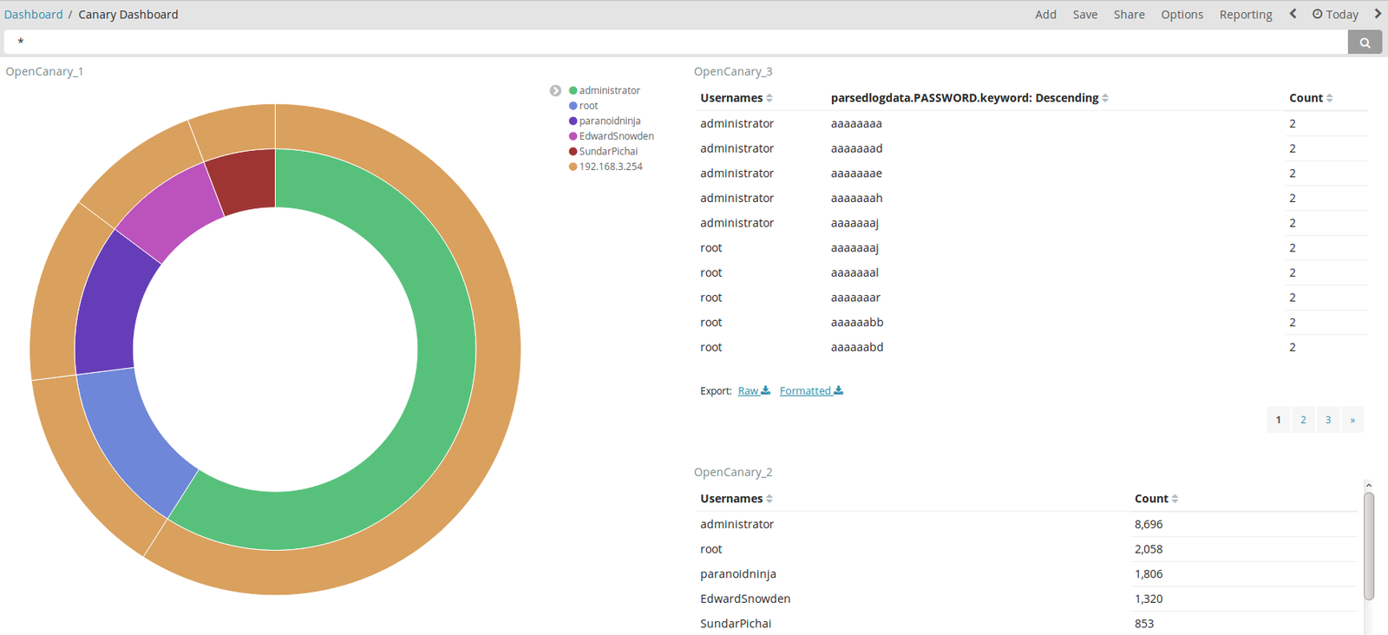Click Raw export download icon link
The width and height of the screenshot is (1388, 635).
tap(754, 390)
